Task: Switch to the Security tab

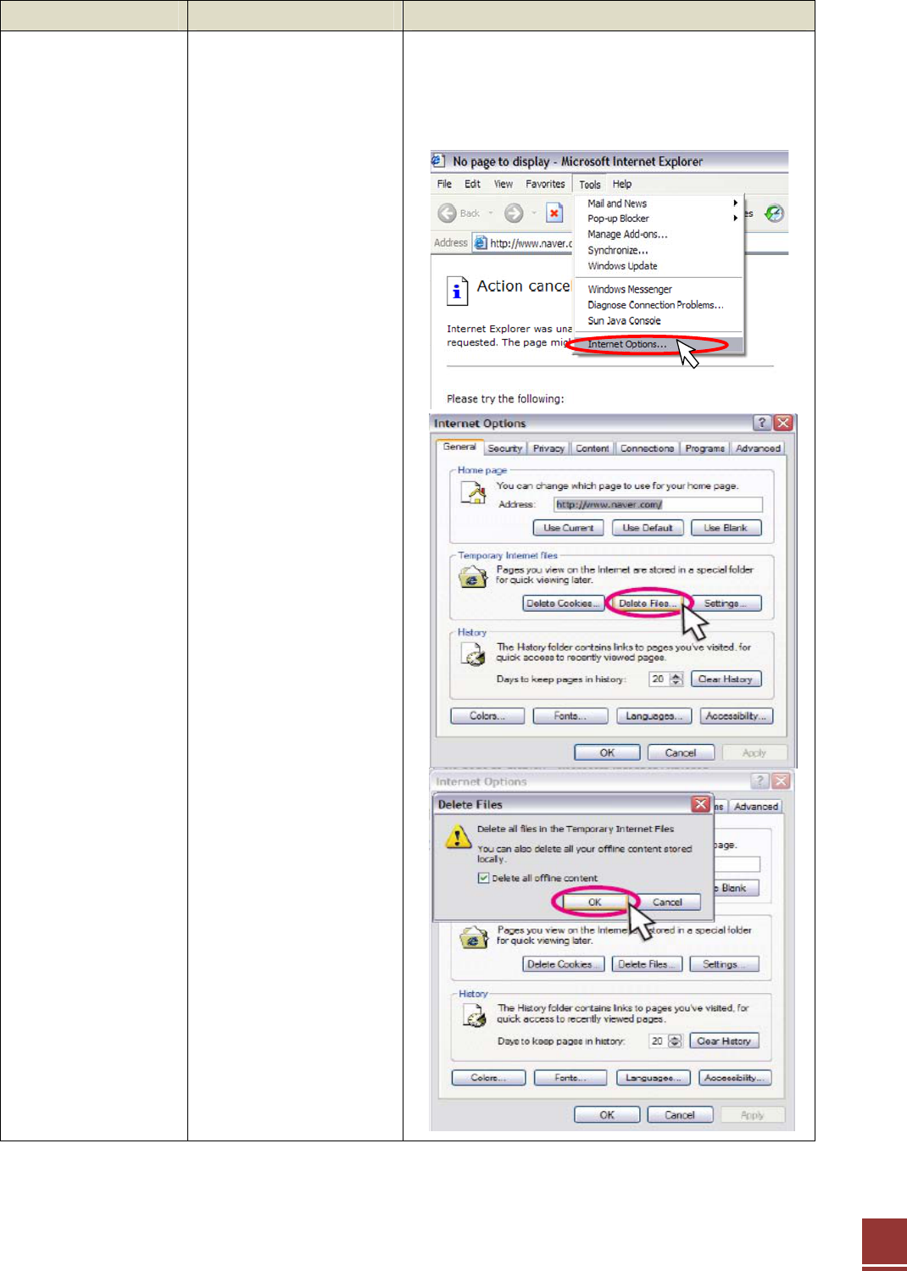Action: tap(505, 448)
